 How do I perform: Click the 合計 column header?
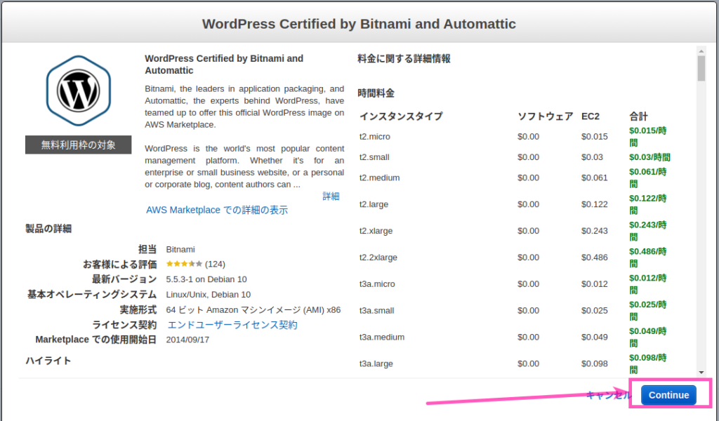(638, 116)
